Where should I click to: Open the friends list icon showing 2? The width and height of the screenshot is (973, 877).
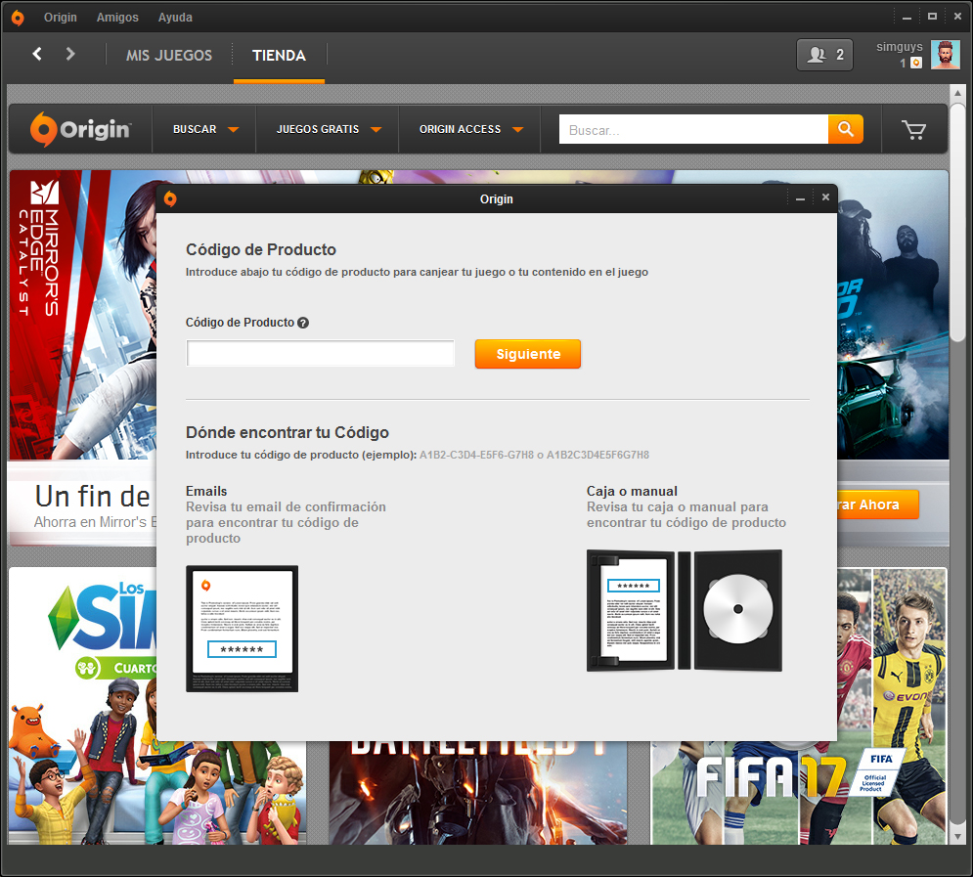824,55
